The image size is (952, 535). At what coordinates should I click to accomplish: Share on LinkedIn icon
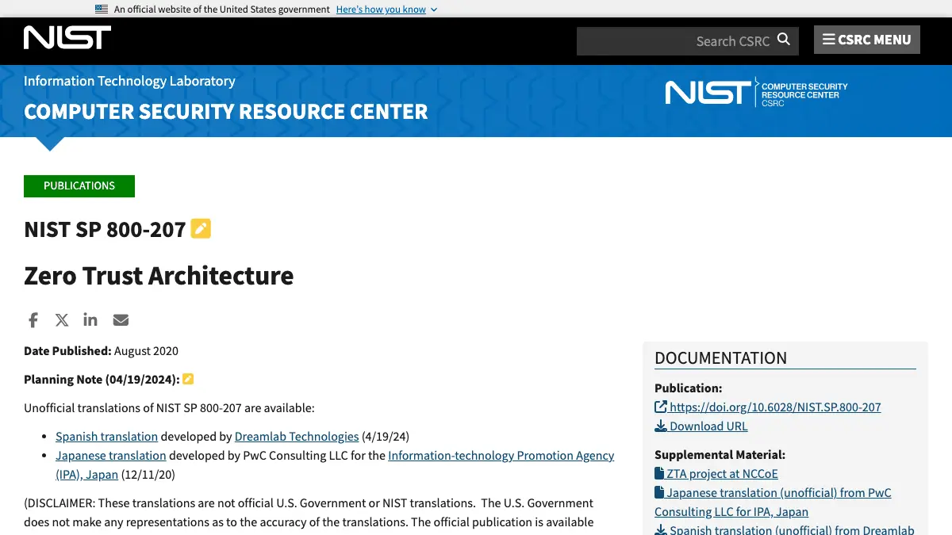pos(90,319)
